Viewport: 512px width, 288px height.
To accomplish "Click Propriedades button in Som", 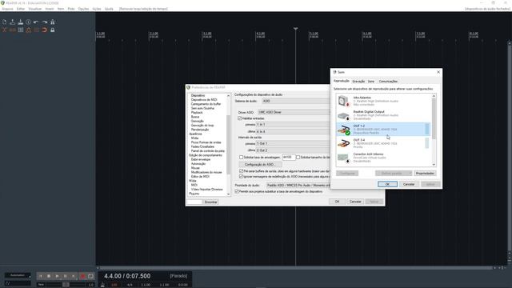I will (425, 174).
